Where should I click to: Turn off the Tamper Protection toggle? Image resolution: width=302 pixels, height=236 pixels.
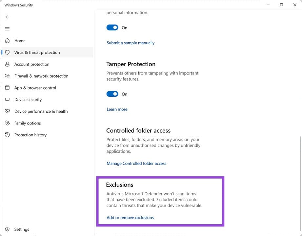pyautogui.click(x=112, y=94)
